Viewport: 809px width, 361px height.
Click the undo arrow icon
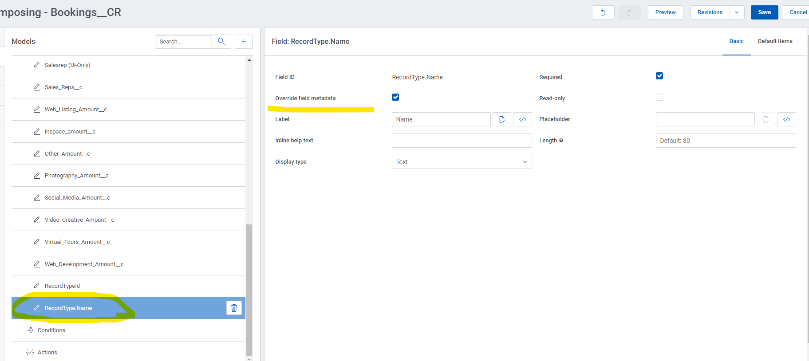(603, 12)
